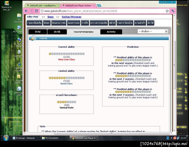Click the next 3 seasons prediction stars
Image resolution: width=189 pixels, height=147 pixels.
point(133,92)
